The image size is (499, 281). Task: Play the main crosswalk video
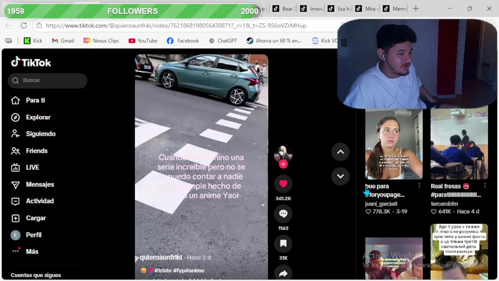[x=202, y=167]
